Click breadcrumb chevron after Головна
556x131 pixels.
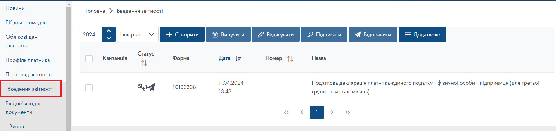[x=111, y=11]
